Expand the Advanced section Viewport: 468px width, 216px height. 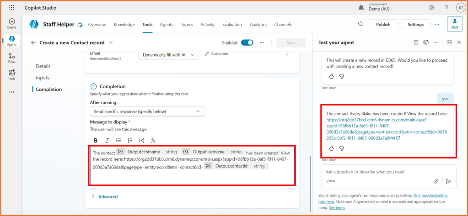(105, 197)
